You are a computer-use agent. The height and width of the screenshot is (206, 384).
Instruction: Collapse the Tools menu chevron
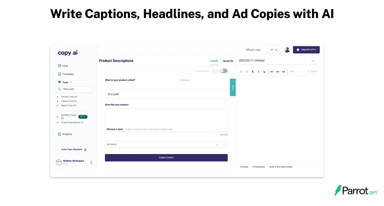point(71,82)
